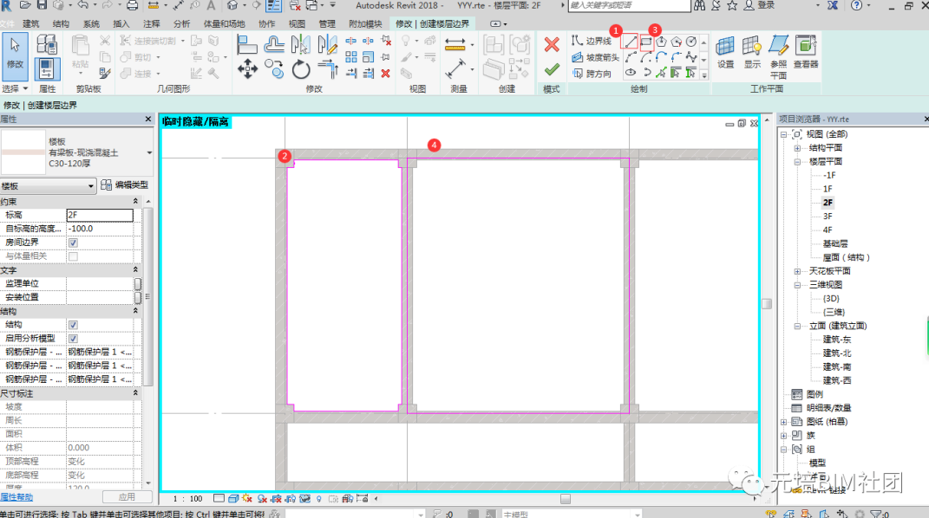Toggle the Structural checkbox

tap(73, 325)
